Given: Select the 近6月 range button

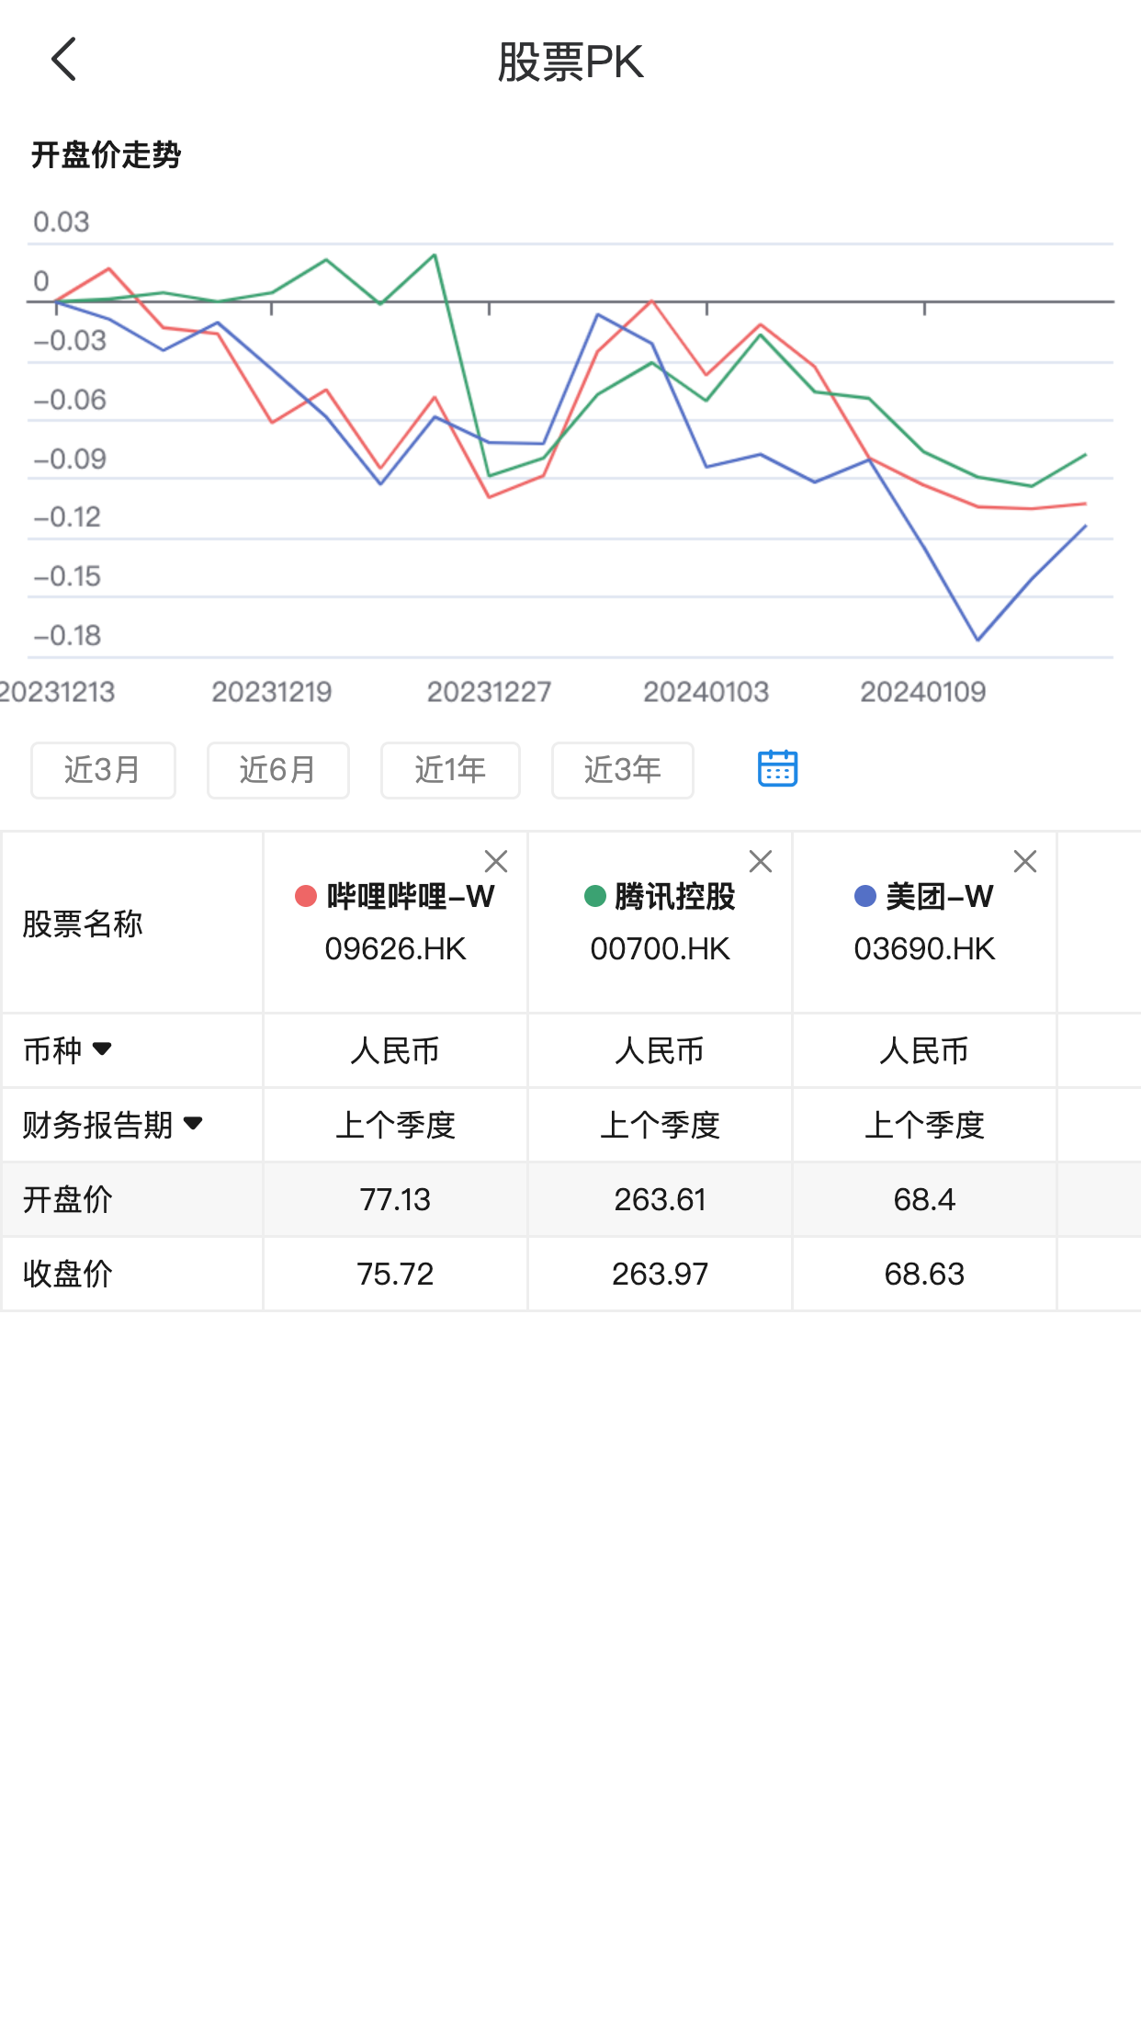Looking at the screenshot, I should [x=278, y=770].
